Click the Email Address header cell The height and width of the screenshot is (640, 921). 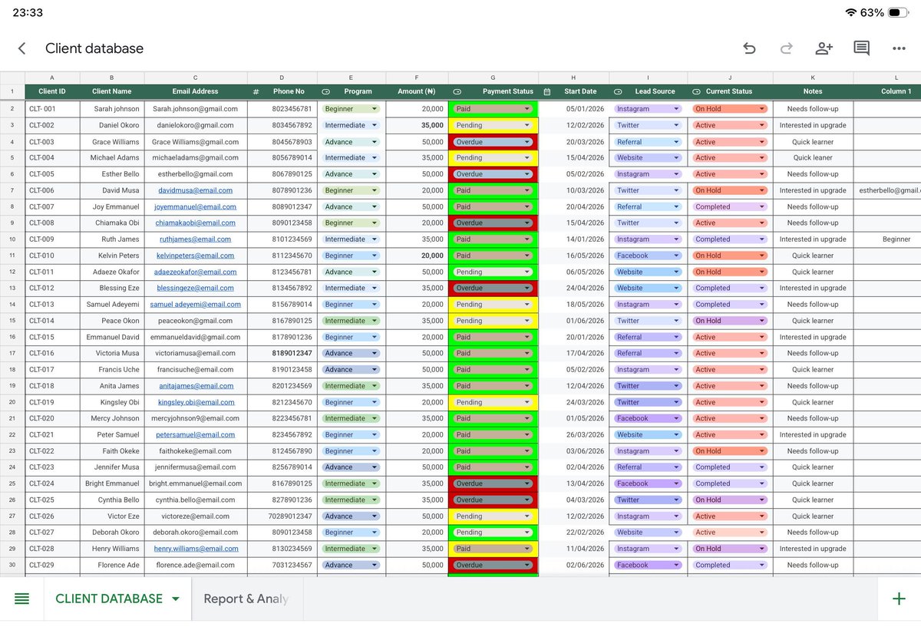[x=195, y=91]
